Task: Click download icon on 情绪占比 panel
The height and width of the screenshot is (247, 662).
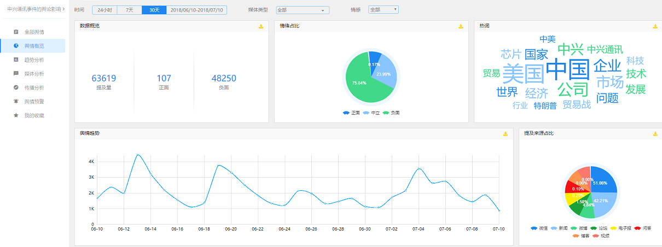Action: click(x=461, y=26)
